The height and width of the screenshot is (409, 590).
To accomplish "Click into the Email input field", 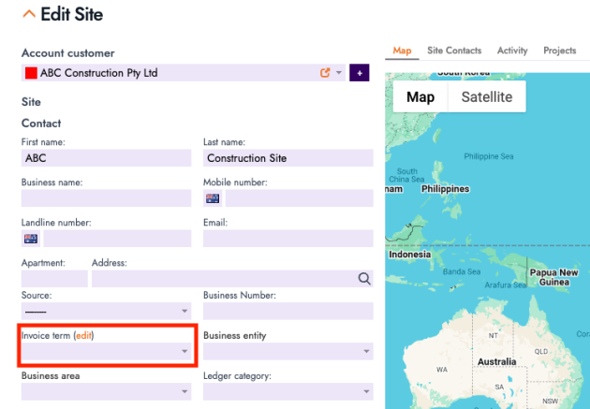I will coord(288,239).
